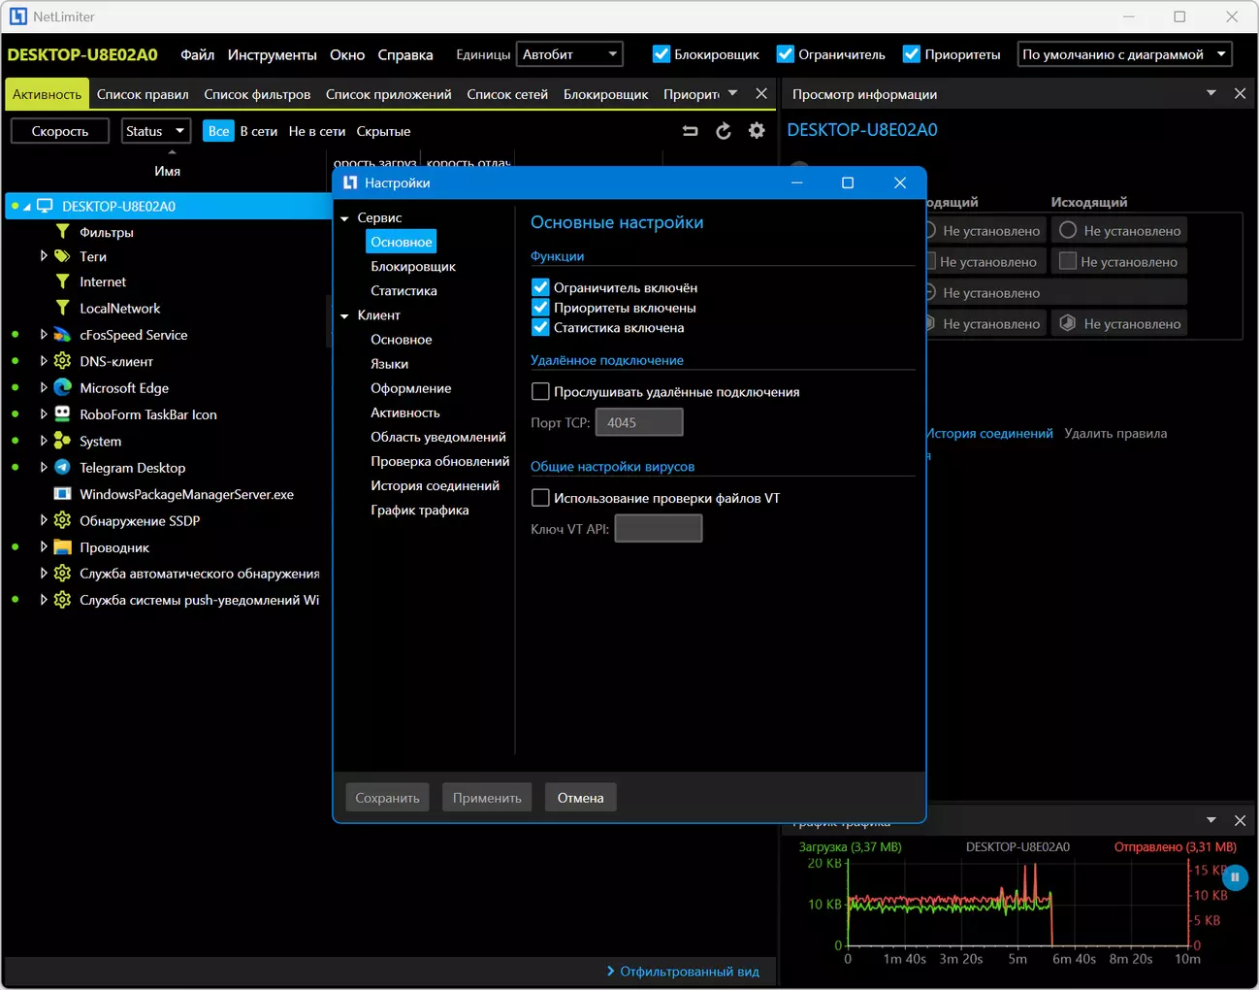Click the Отмена button
Image resolution: width=1259 pixels, height=990 pixels.
[580, 798]
